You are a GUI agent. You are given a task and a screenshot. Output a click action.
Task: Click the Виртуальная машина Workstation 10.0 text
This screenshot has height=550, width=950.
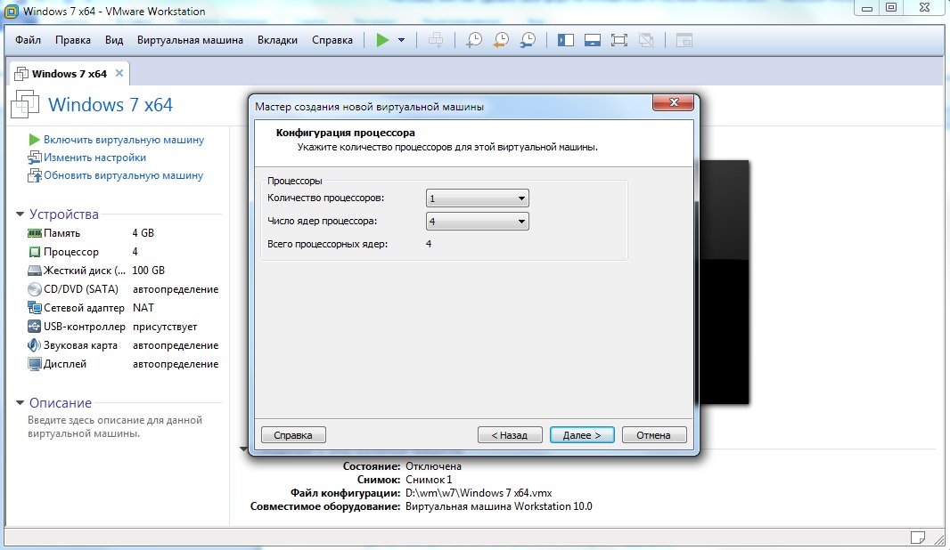click(x=499, y=506)
